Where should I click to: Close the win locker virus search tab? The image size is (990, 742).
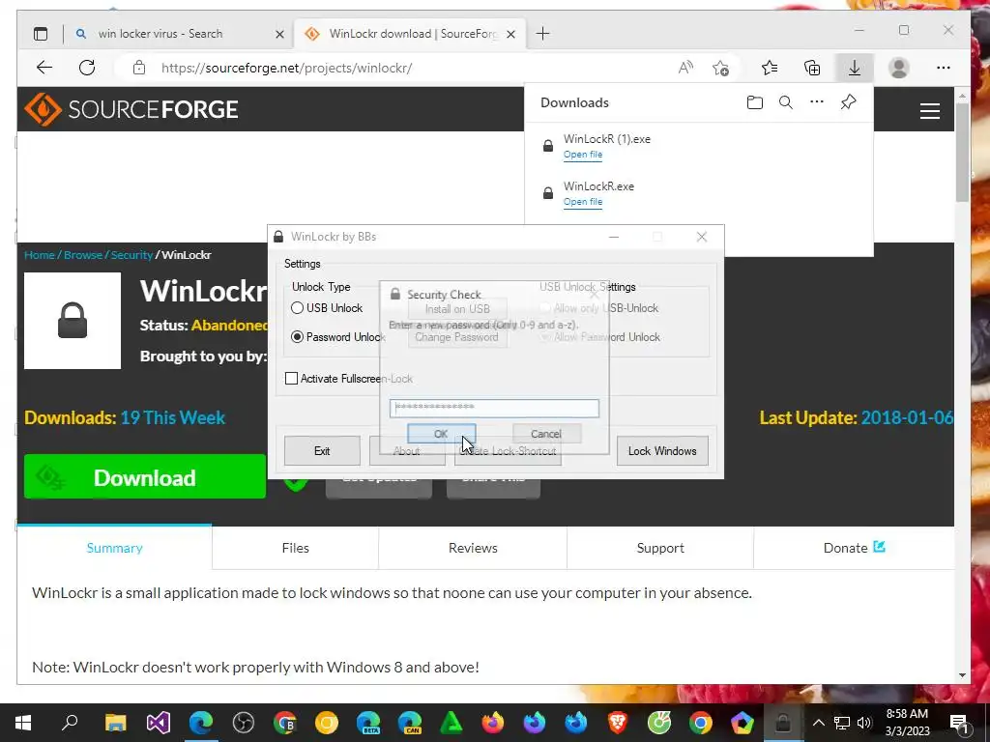(x=279, y=34)
